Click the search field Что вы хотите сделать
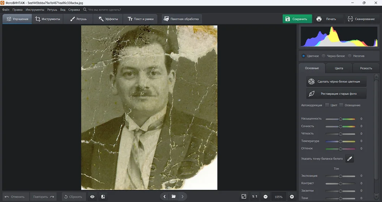Screen dimensions: 382x202 [x=111, y=10]
